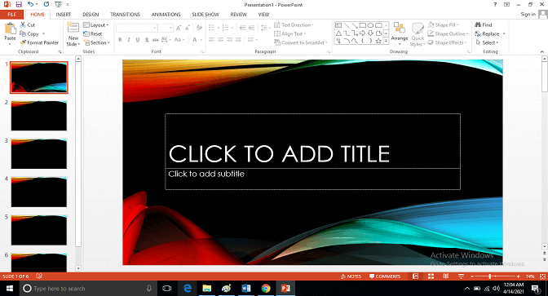The width and height of the screenshot is (548, 296).
Task: Open Select dropdown in Editing
Action: (487, 42)
